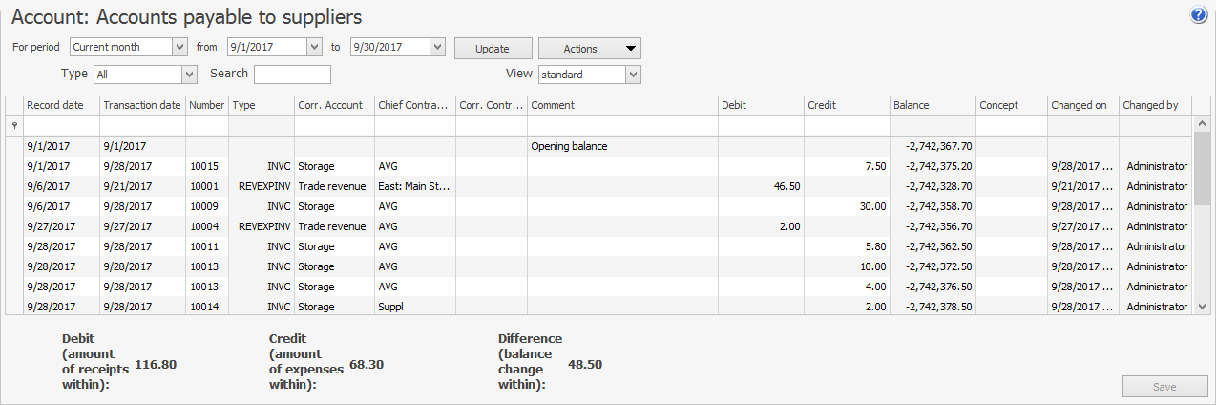The width and height of the screenshot is (1216, 405).
Task: Open the help icon
Action: click(x=1199, y=15)
